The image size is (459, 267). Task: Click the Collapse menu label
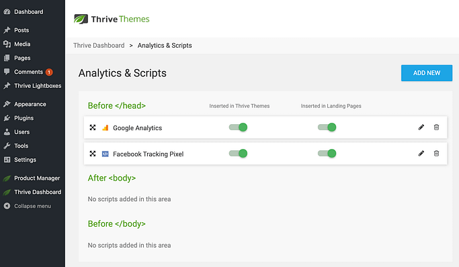pos(32,206)
